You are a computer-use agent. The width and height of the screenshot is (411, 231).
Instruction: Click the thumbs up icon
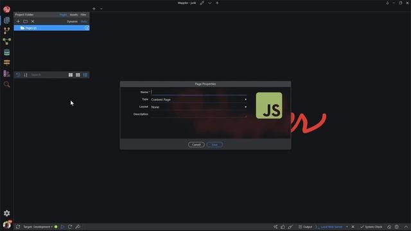click(x=283, y=227)
